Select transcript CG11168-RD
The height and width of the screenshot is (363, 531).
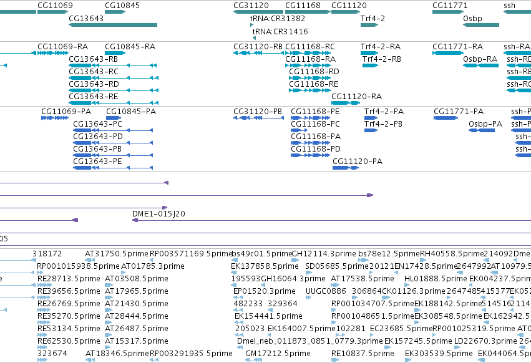coord(314,72)
